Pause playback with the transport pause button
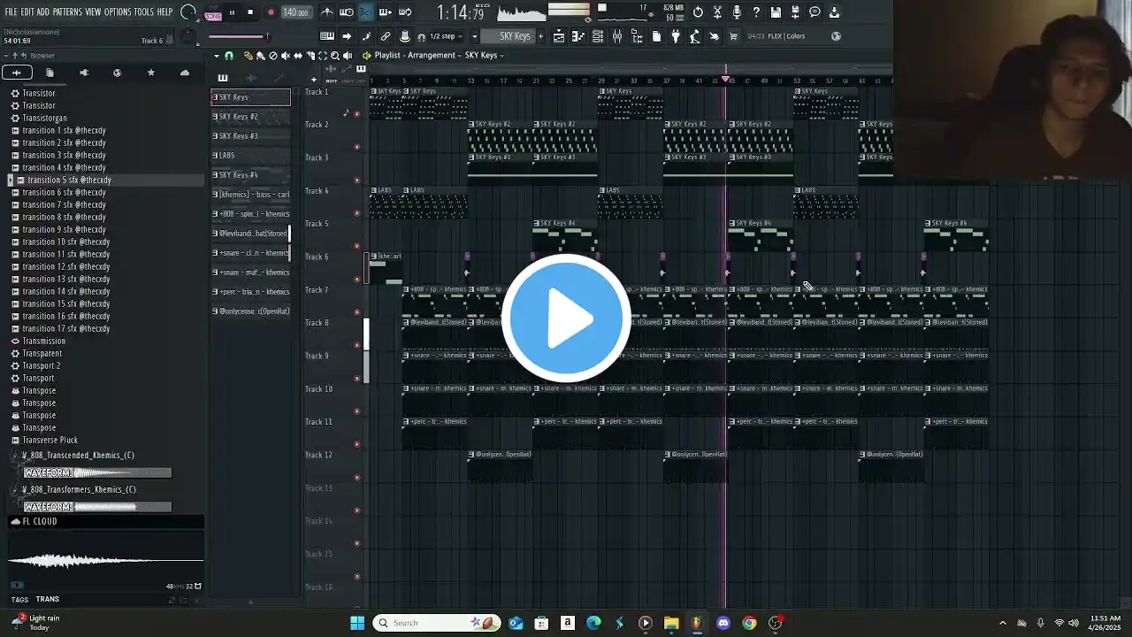 point(232,13)
